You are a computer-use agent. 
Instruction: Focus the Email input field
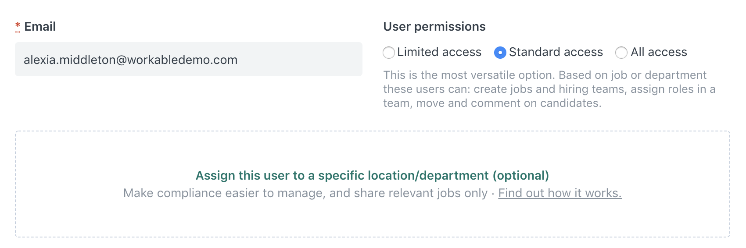[189, 59]
